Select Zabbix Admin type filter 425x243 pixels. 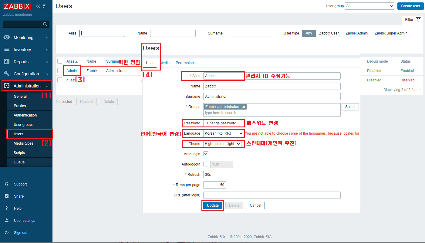click(x=356, y=33)
